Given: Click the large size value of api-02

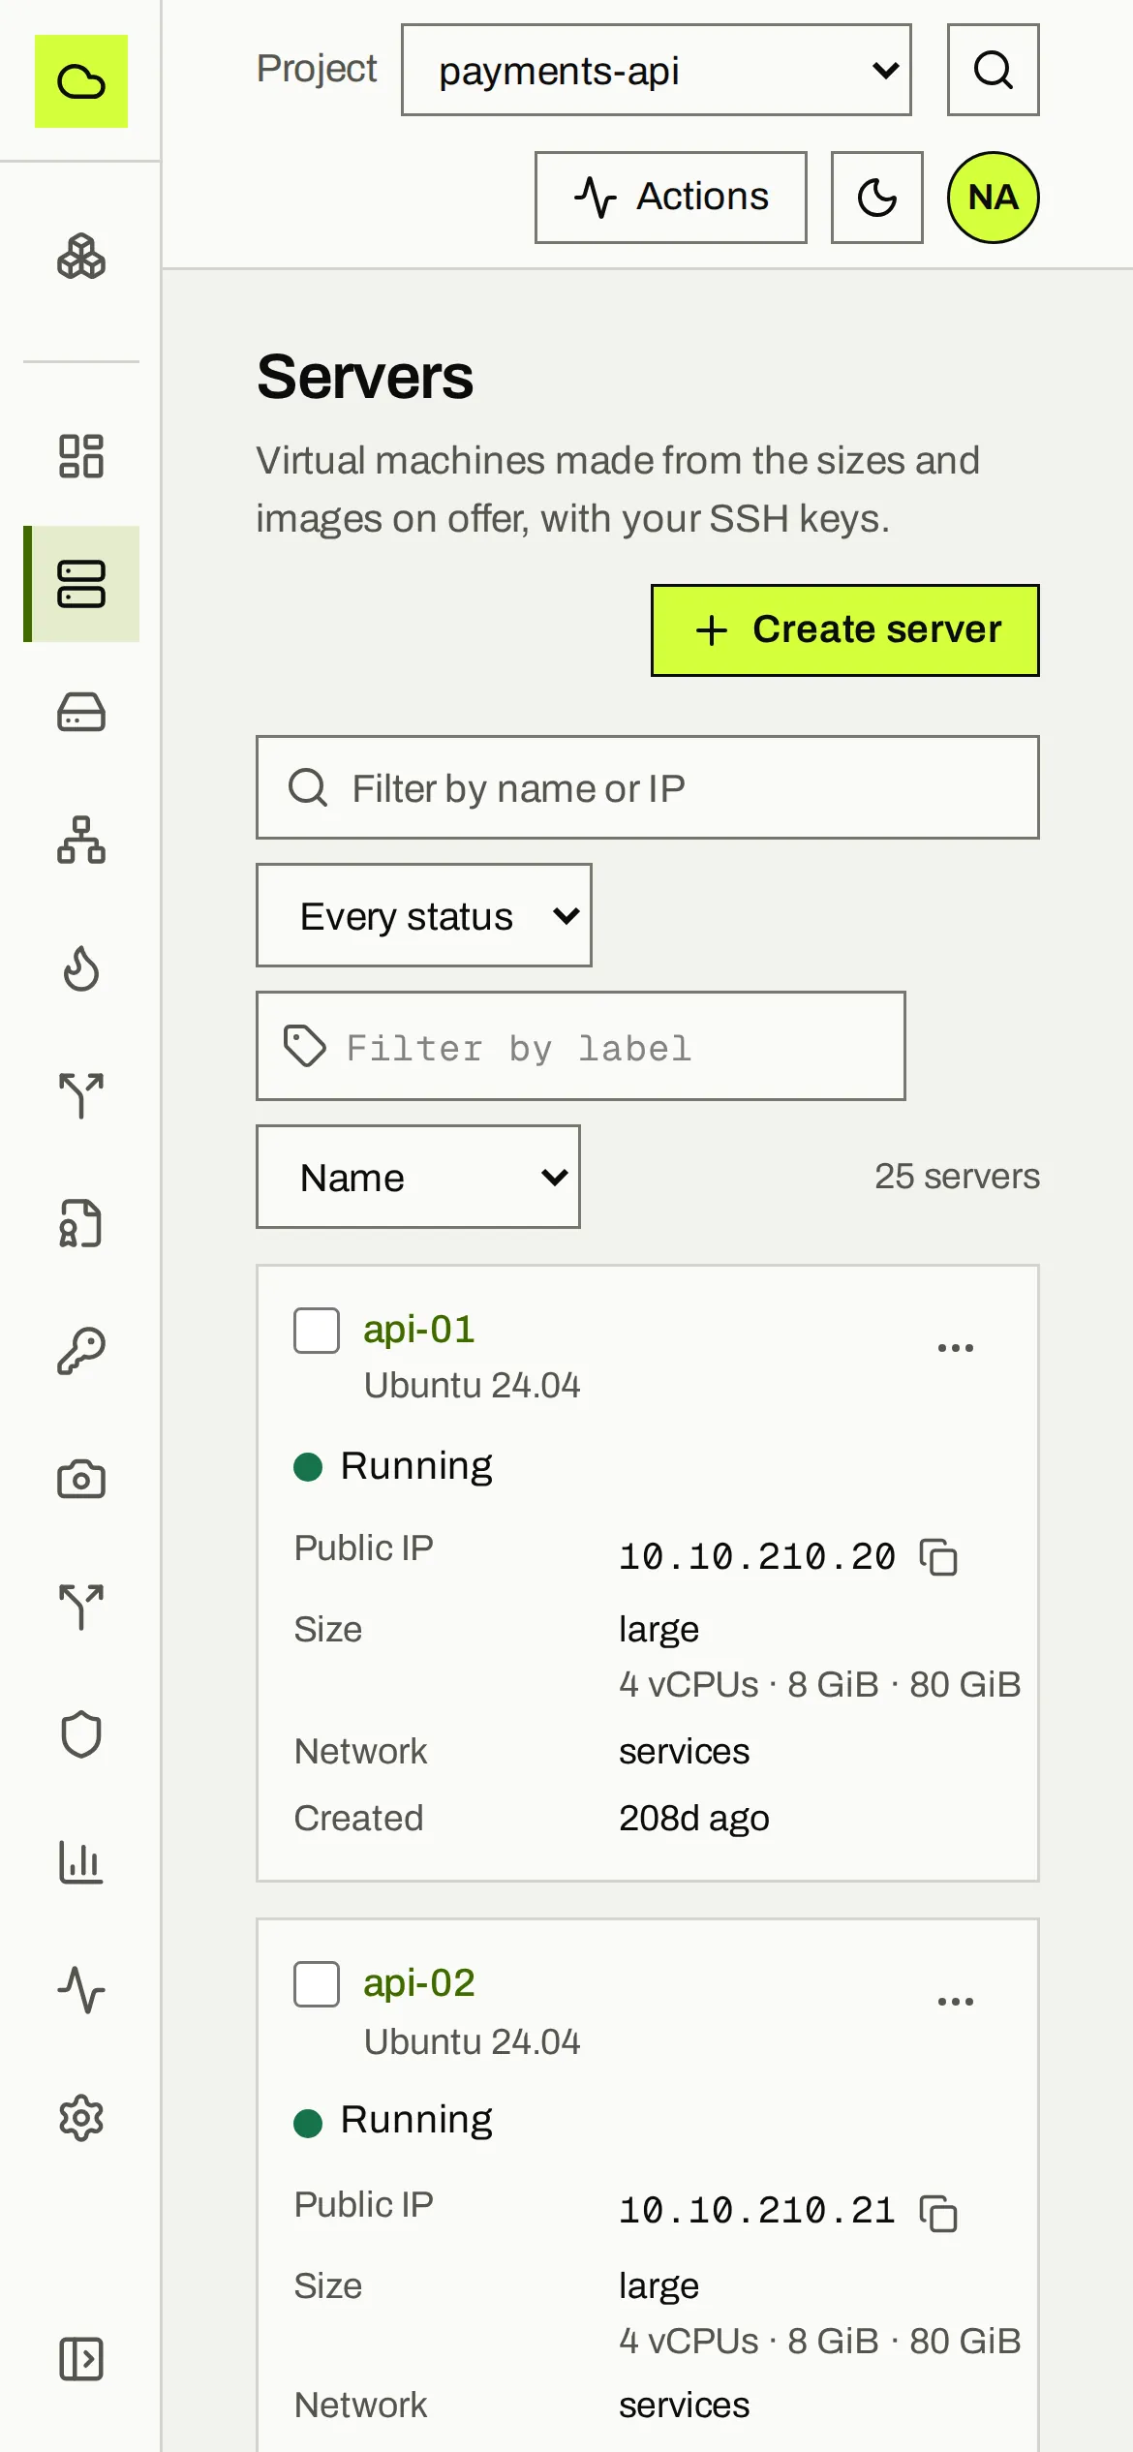Looking at the screenshot, I should point(658,2286).
